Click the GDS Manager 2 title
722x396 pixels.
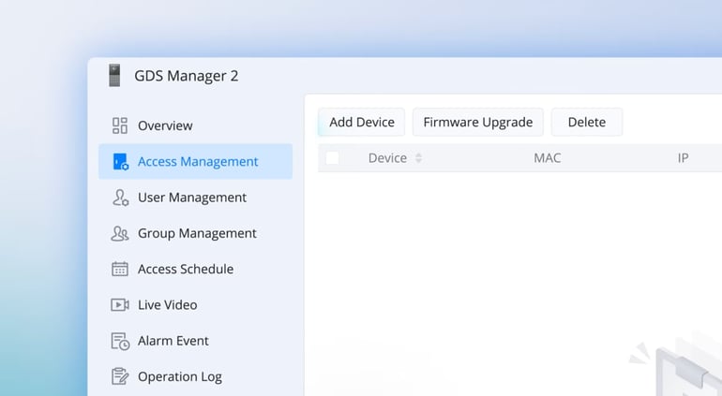click(x=186, y=76)
